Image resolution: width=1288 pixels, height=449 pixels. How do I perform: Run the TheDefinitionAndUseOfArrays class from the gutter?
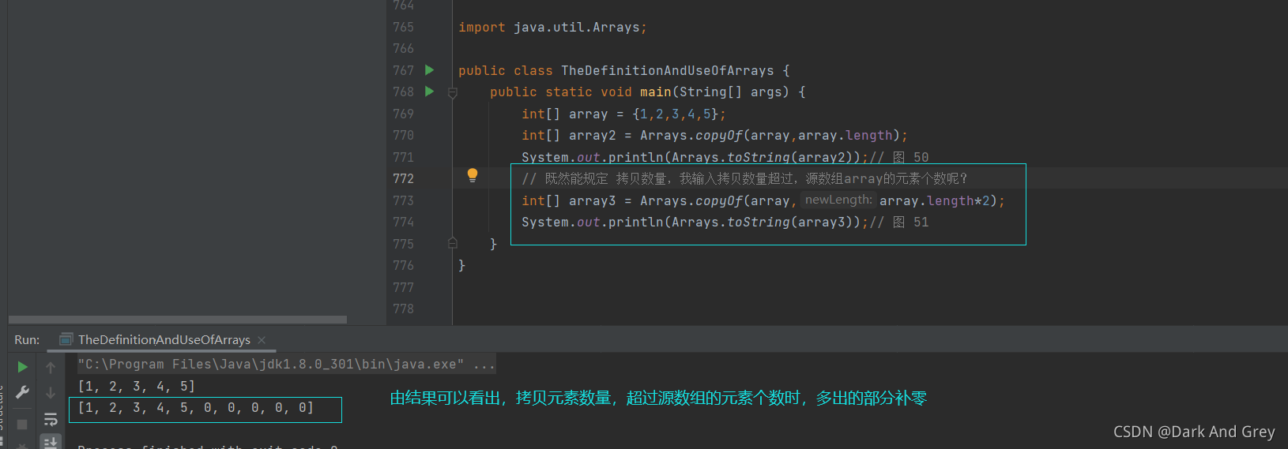click(429, 70)
